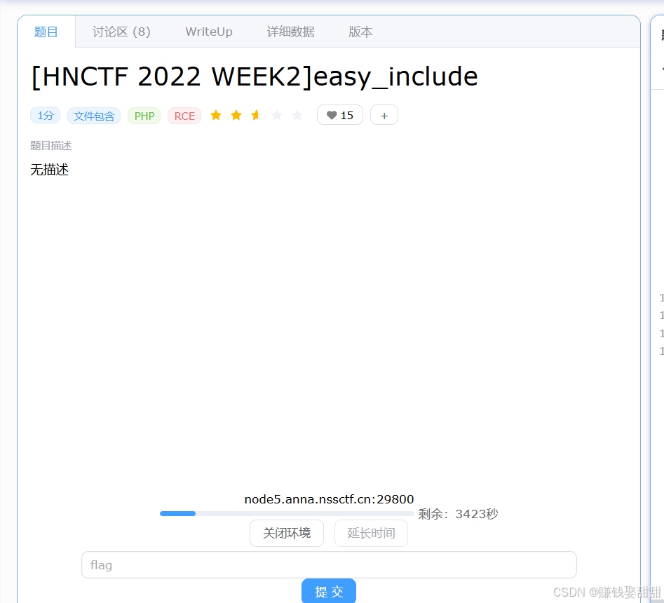
Task: Switch to the 讨论区 (8) tab
Action: coord(121,32)
